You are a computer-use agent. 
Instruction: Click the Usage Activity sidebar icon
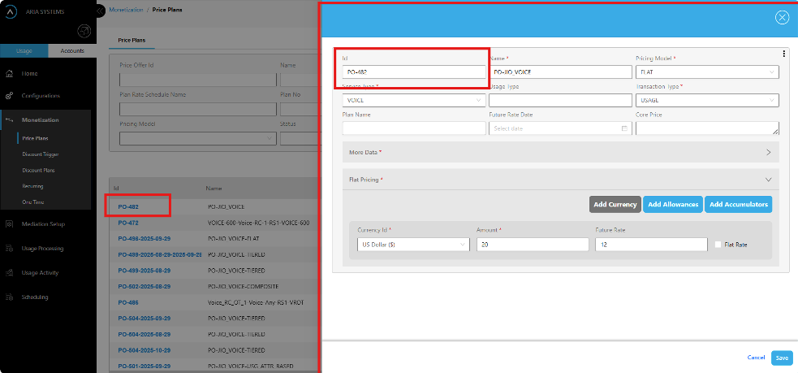[9, 273]
